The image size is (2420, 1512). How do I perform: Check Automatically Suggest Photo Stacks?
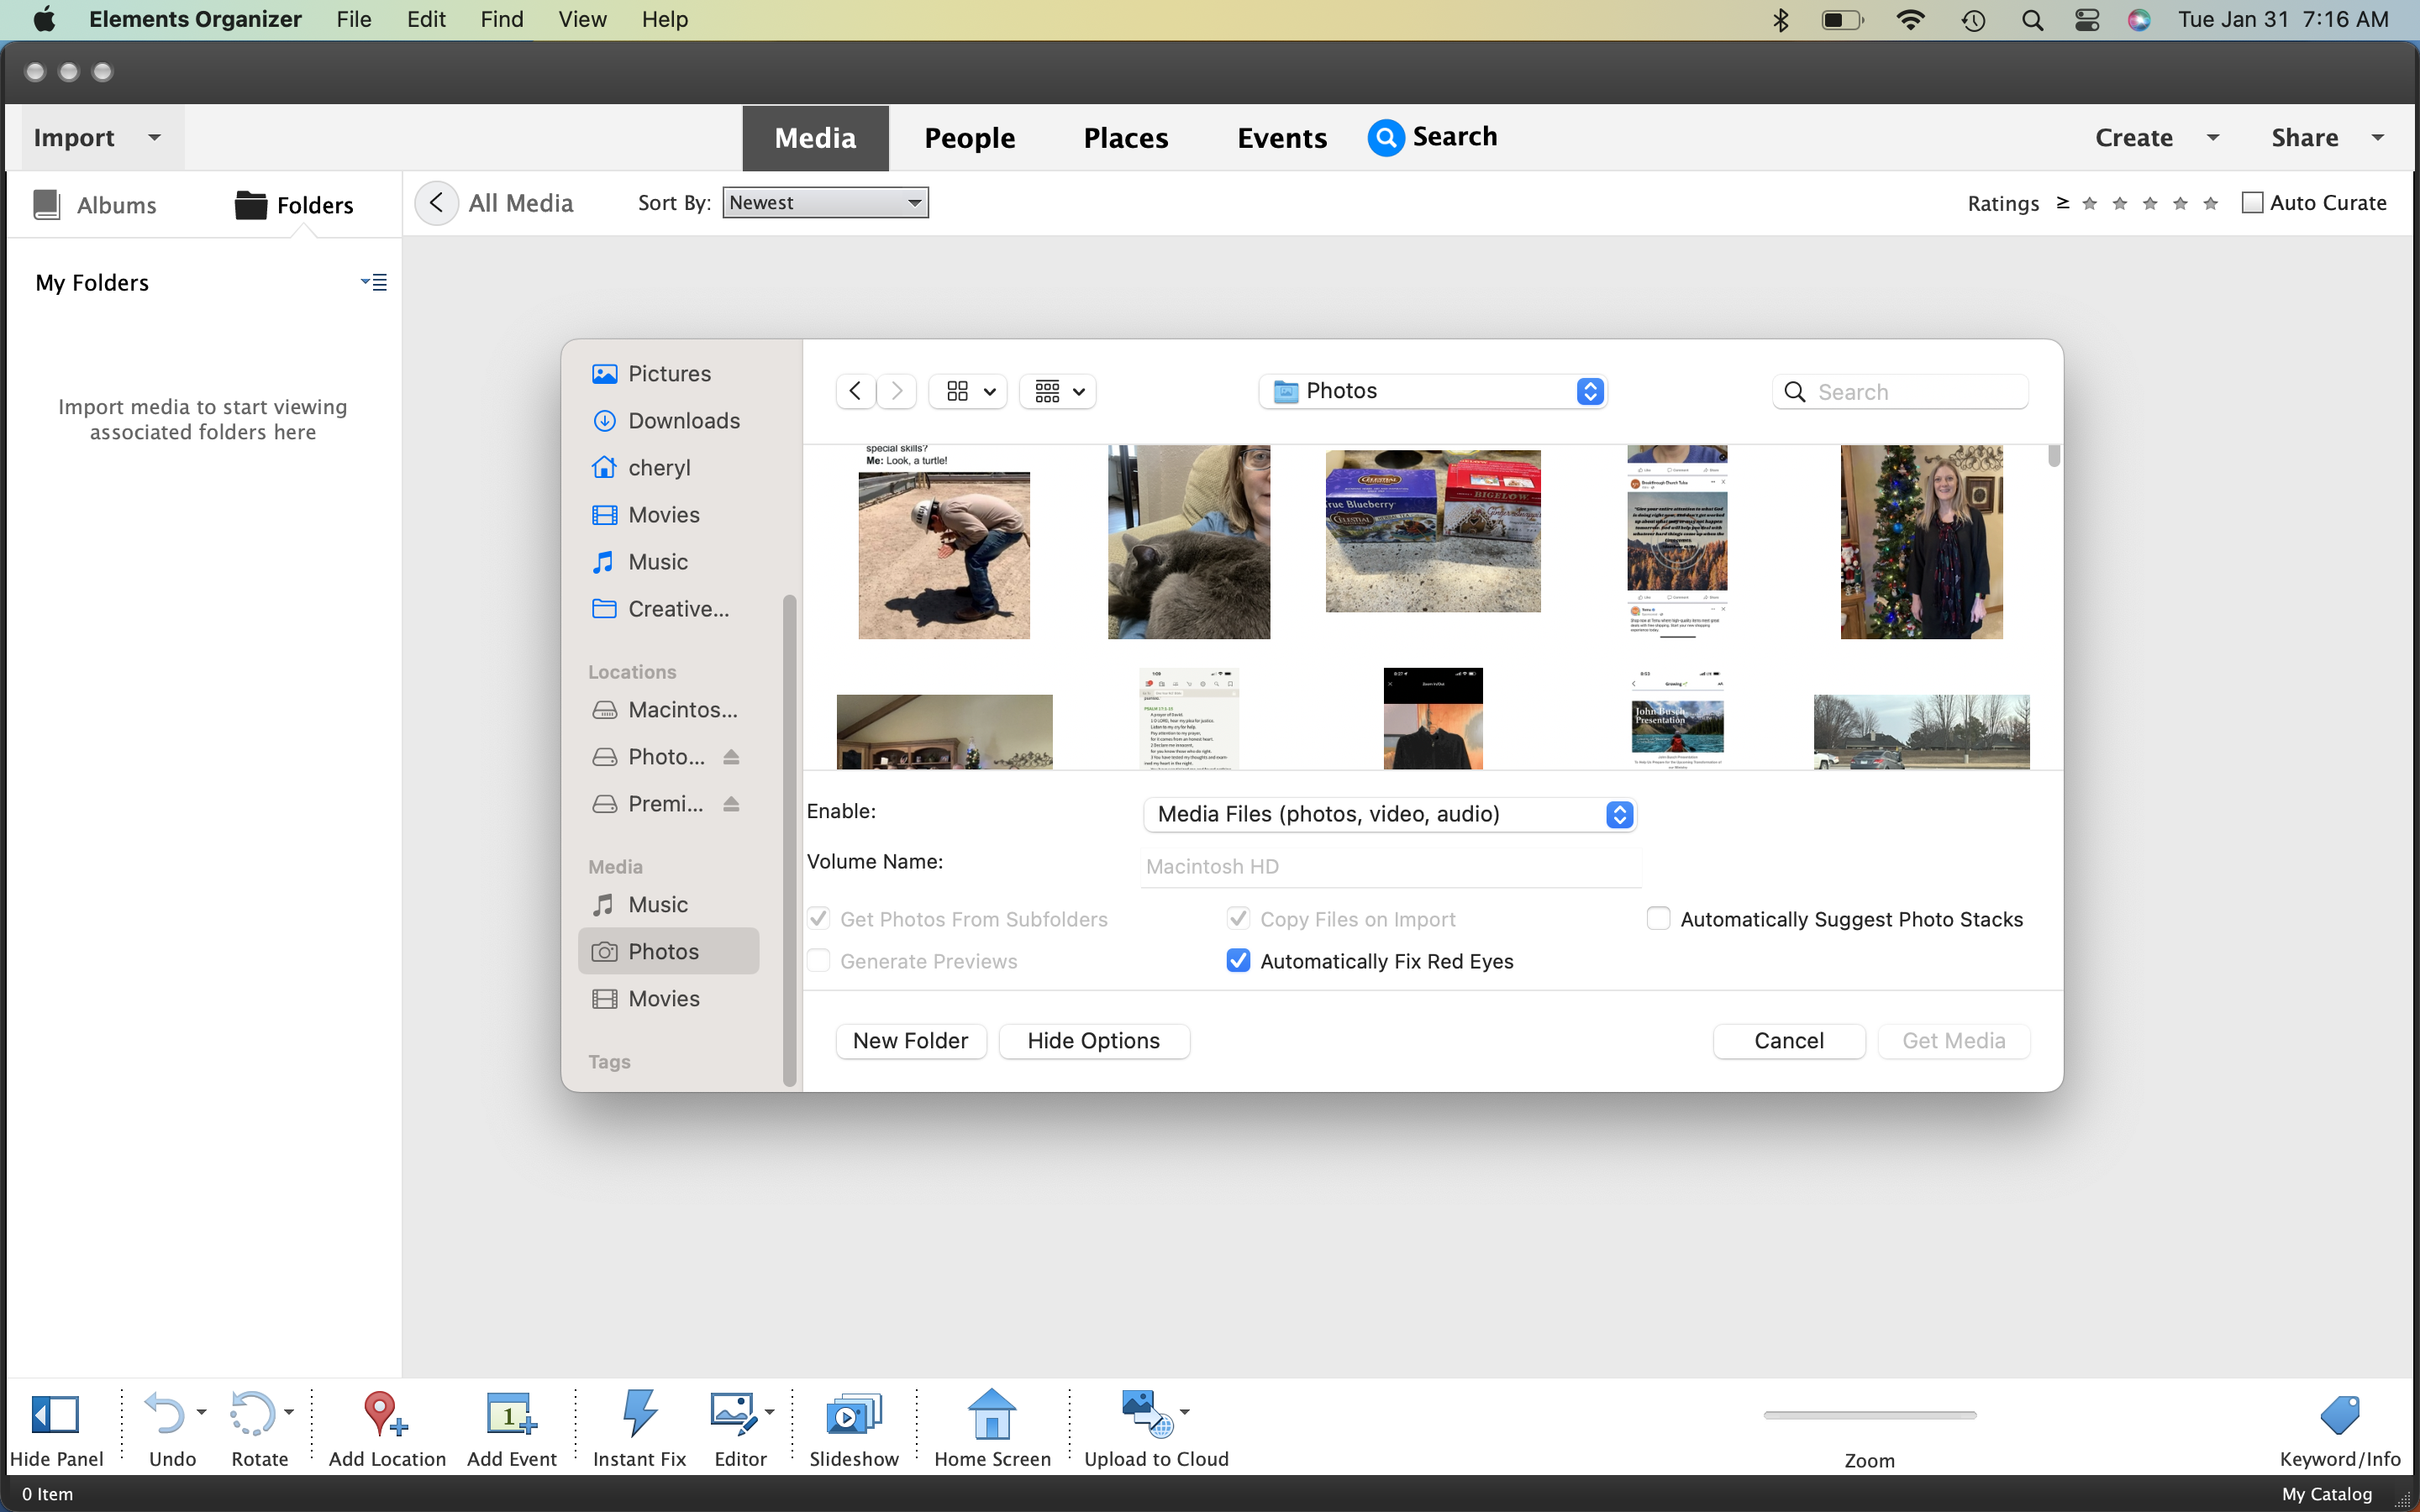(1658, 918)
